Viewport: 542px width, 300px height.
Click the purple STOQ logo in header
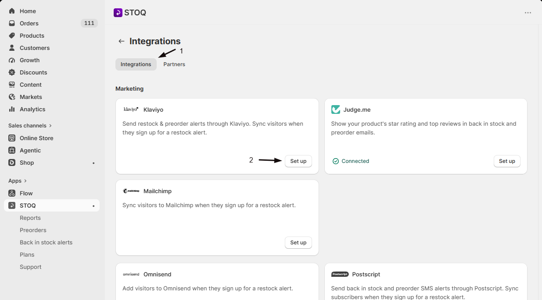tap(118, 13)
